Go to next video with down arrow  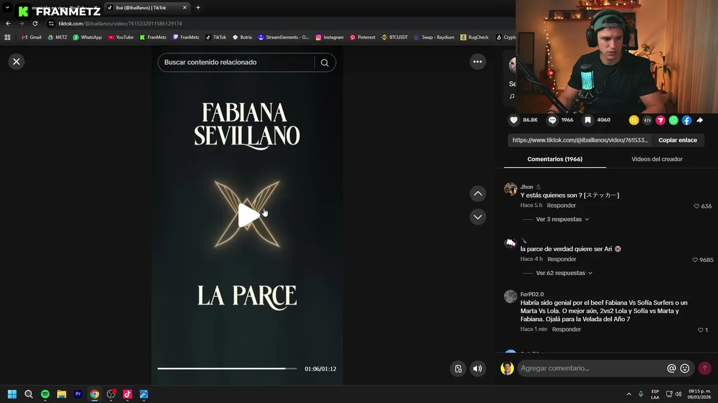tap(478, 217)
